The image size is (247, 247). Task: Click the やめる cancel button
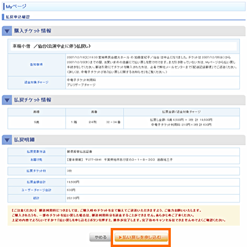pos(101,237)
